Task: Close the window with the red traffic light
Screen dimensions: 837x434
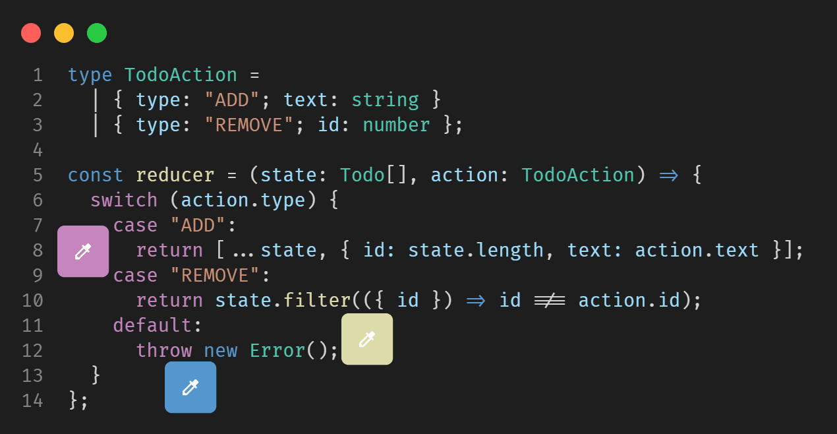Action: 31,32
